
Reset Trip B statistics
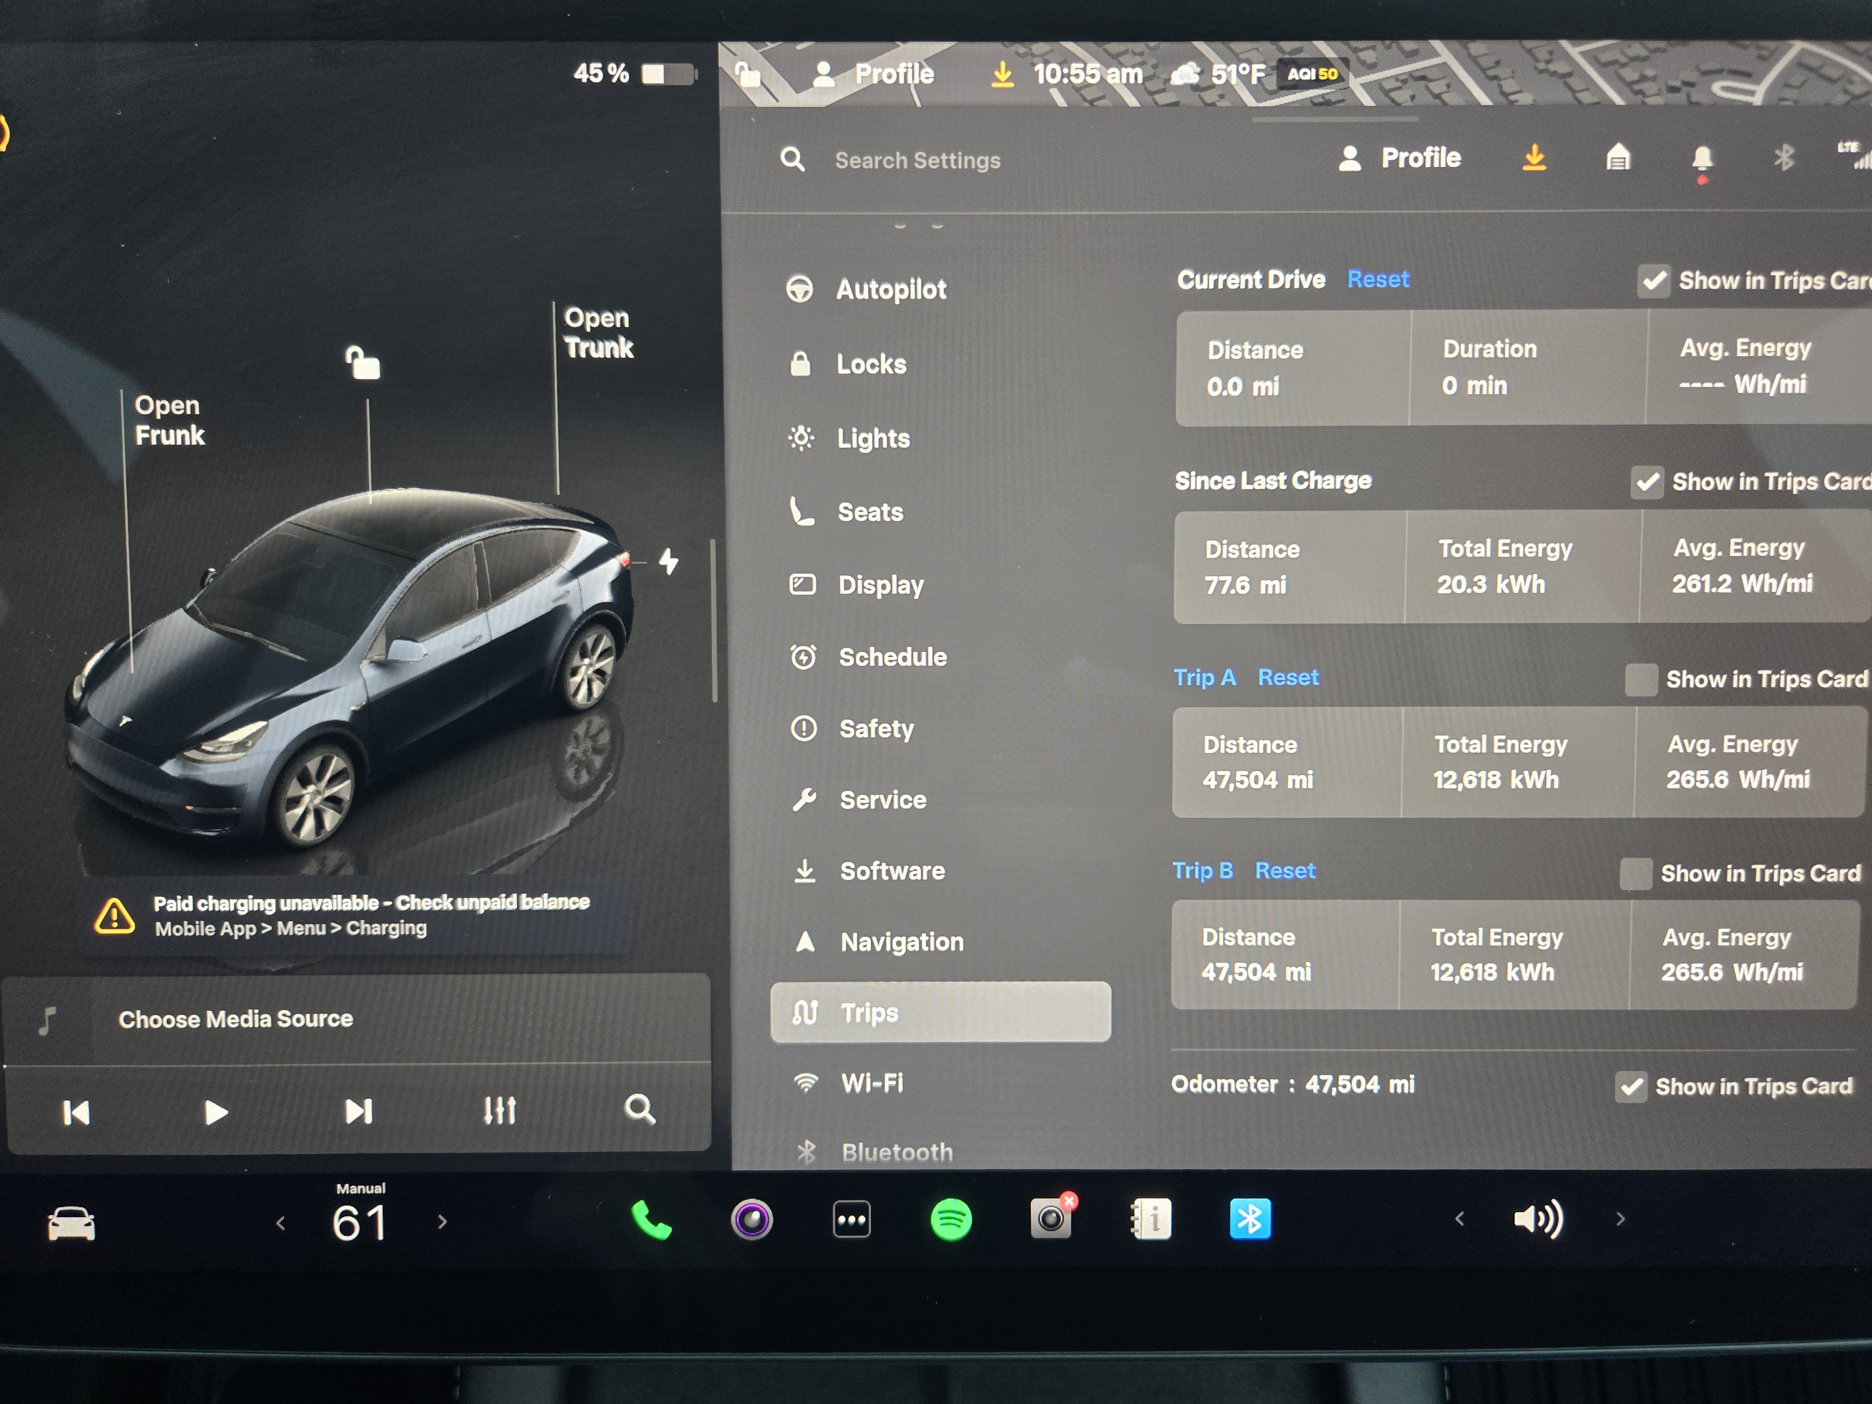coord(1285,871)
